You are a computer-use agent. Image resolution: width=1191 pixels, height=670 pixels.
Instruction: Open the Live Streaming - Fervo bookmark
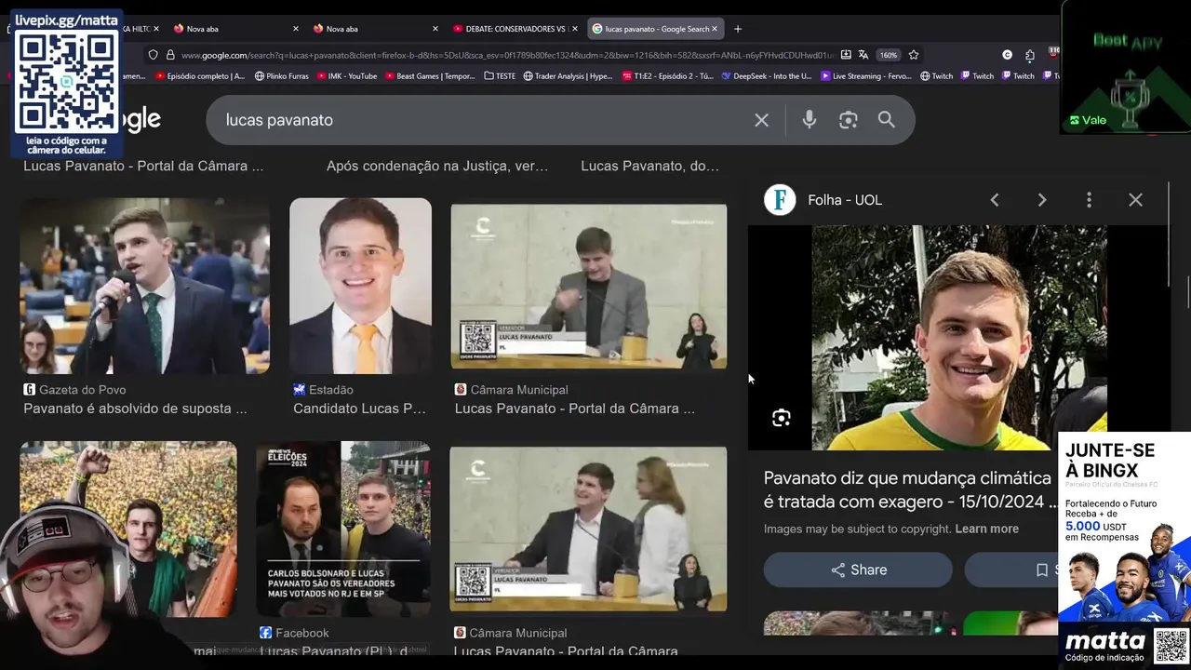[x=865, y=76]
